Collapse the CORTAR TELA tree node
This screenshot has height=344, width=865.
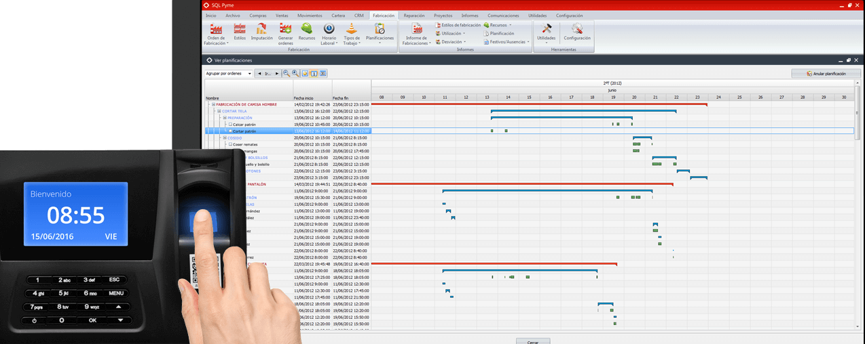click(x=219, y=111)
